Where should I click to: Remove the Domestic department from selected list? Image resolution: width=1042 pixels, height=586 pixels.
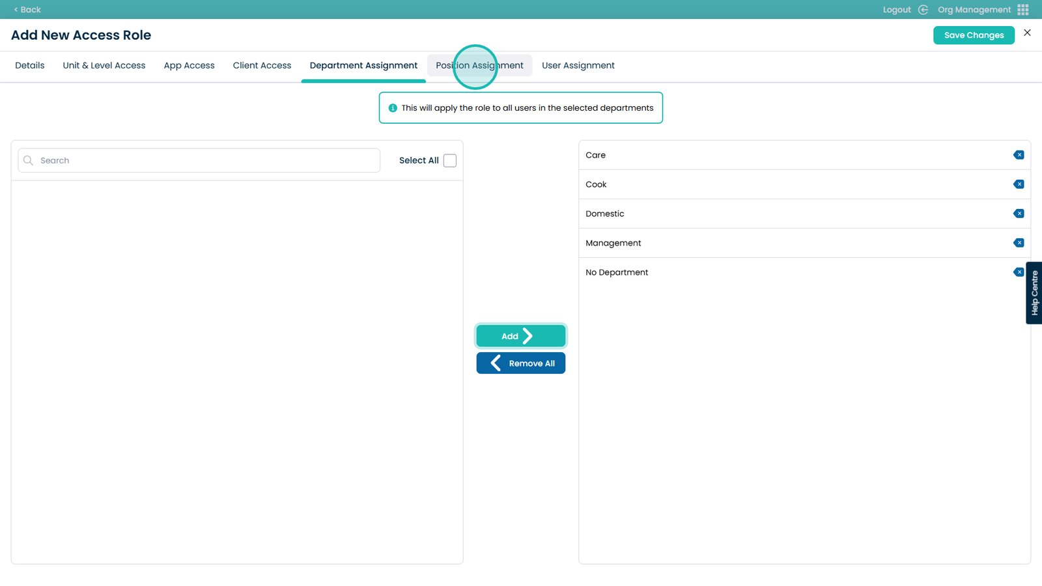pyautogui.click(x=1019, y=214)
